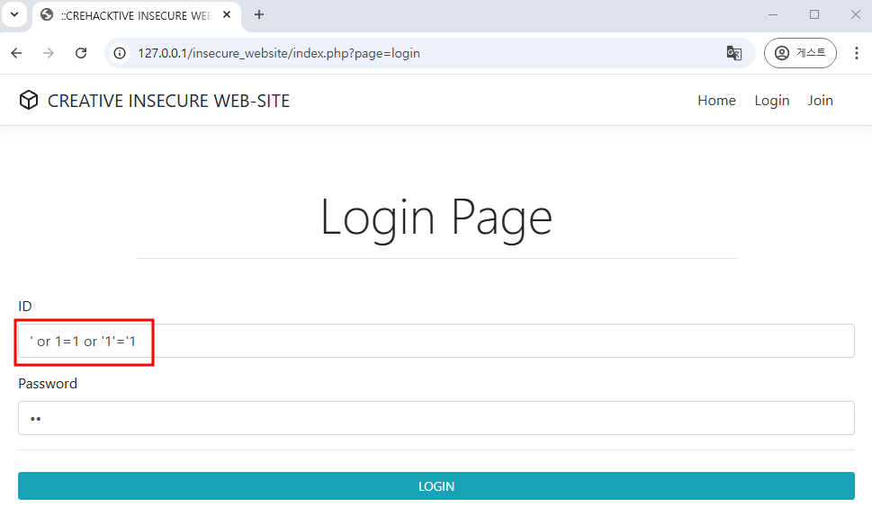Maximize the browser window
Viewport: 872px width, 525px height.
point(814,15)
